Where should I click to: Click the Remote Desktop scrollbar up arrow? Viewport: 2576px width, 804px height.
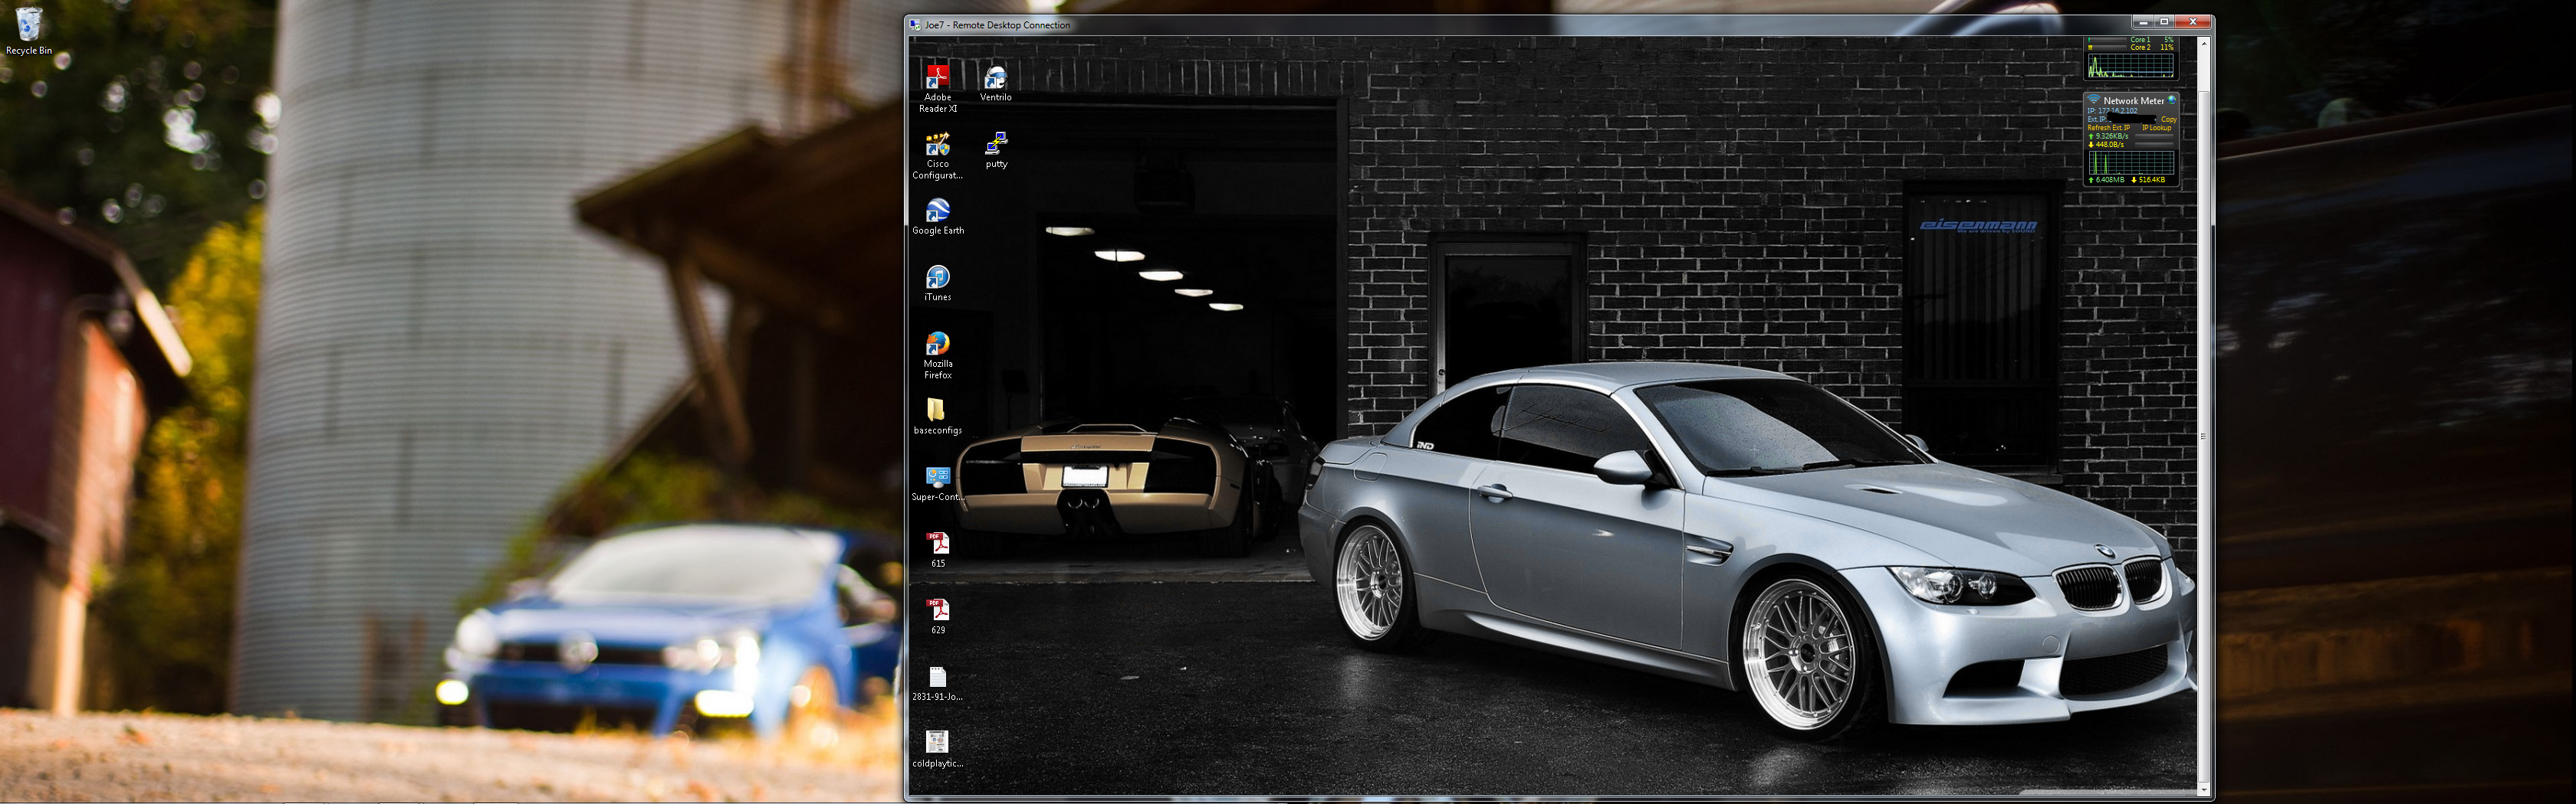pyautogui.click(x=2205, y=43)
